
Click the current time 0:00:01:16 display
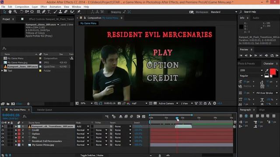[11, 115]
